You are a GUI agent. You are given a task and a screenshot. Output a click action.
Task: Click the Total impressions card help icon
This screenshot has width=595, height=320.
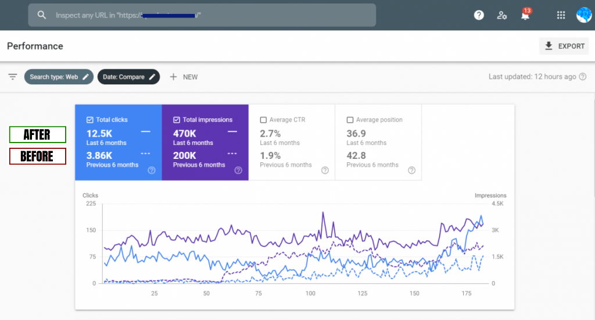click(238, 170)
